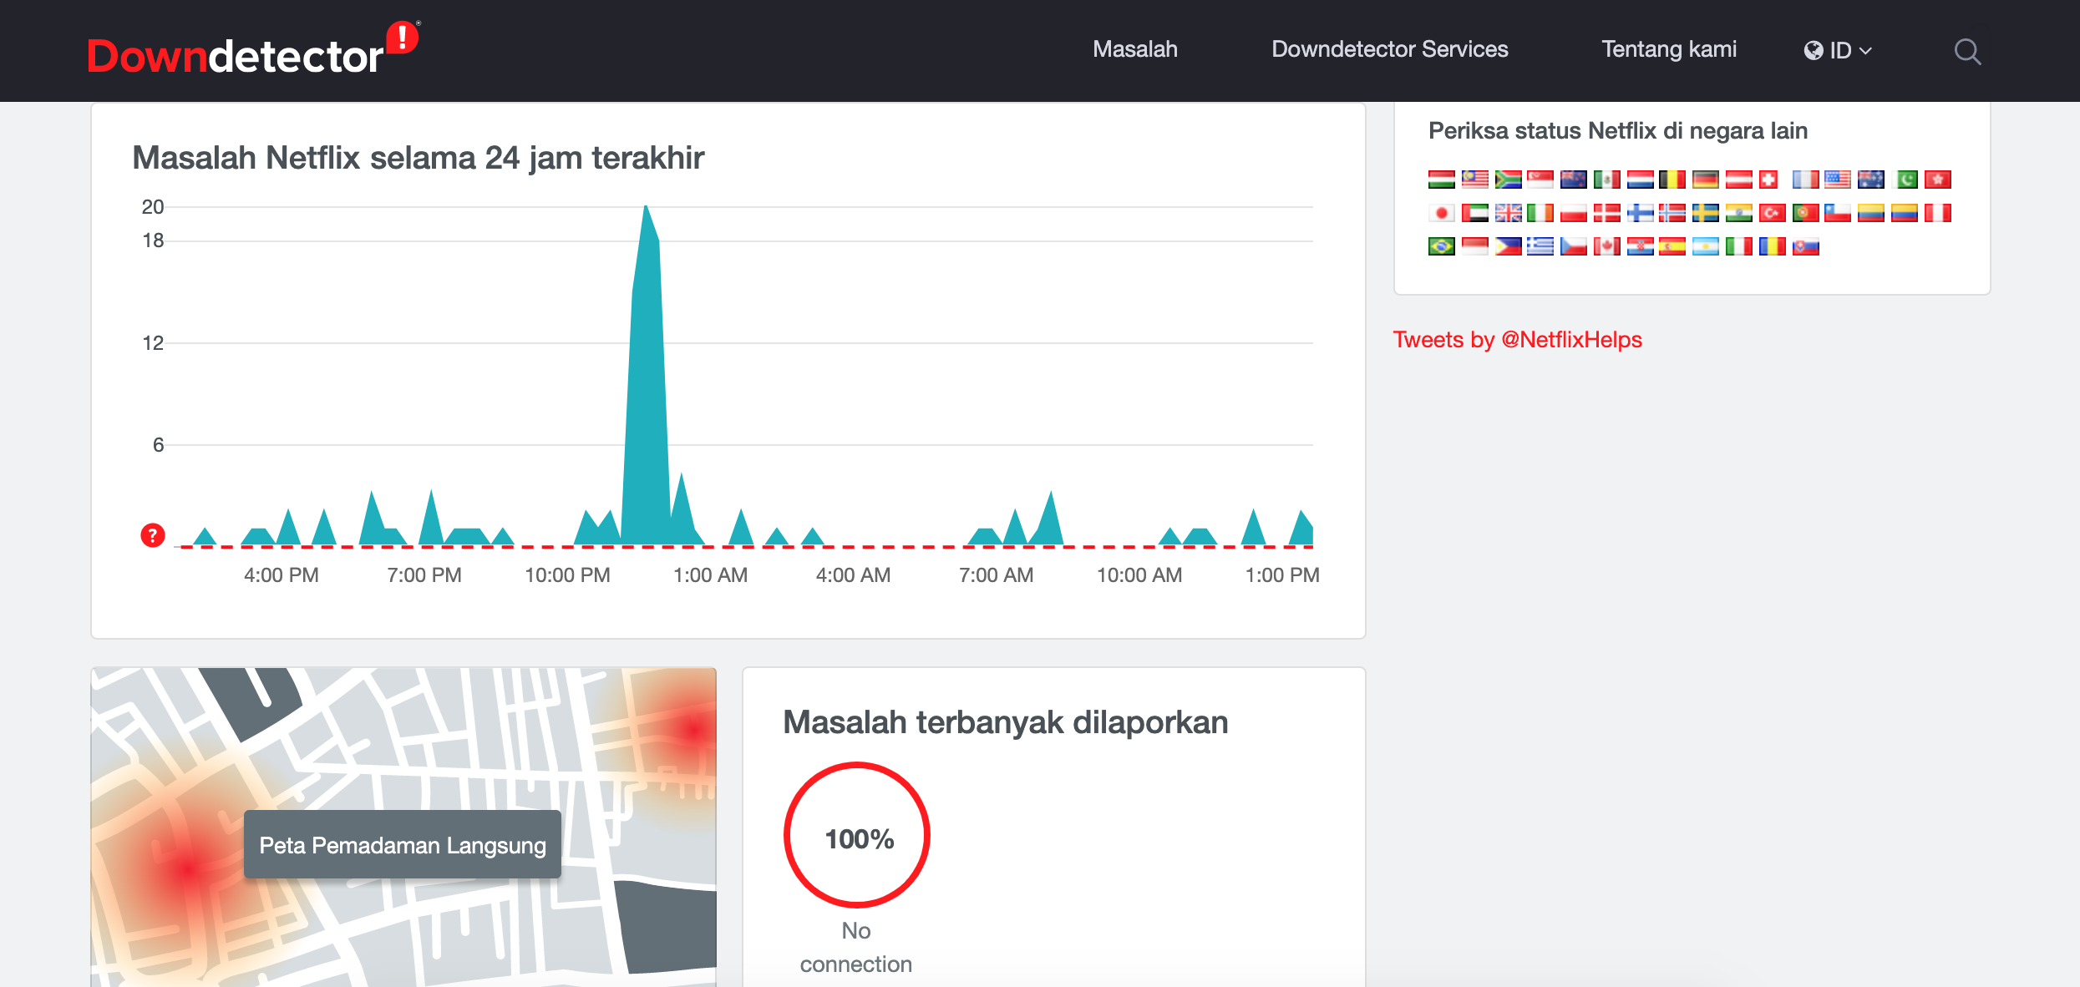
Task: Open Downdetector Services menu item
Action: point(1390,49)
